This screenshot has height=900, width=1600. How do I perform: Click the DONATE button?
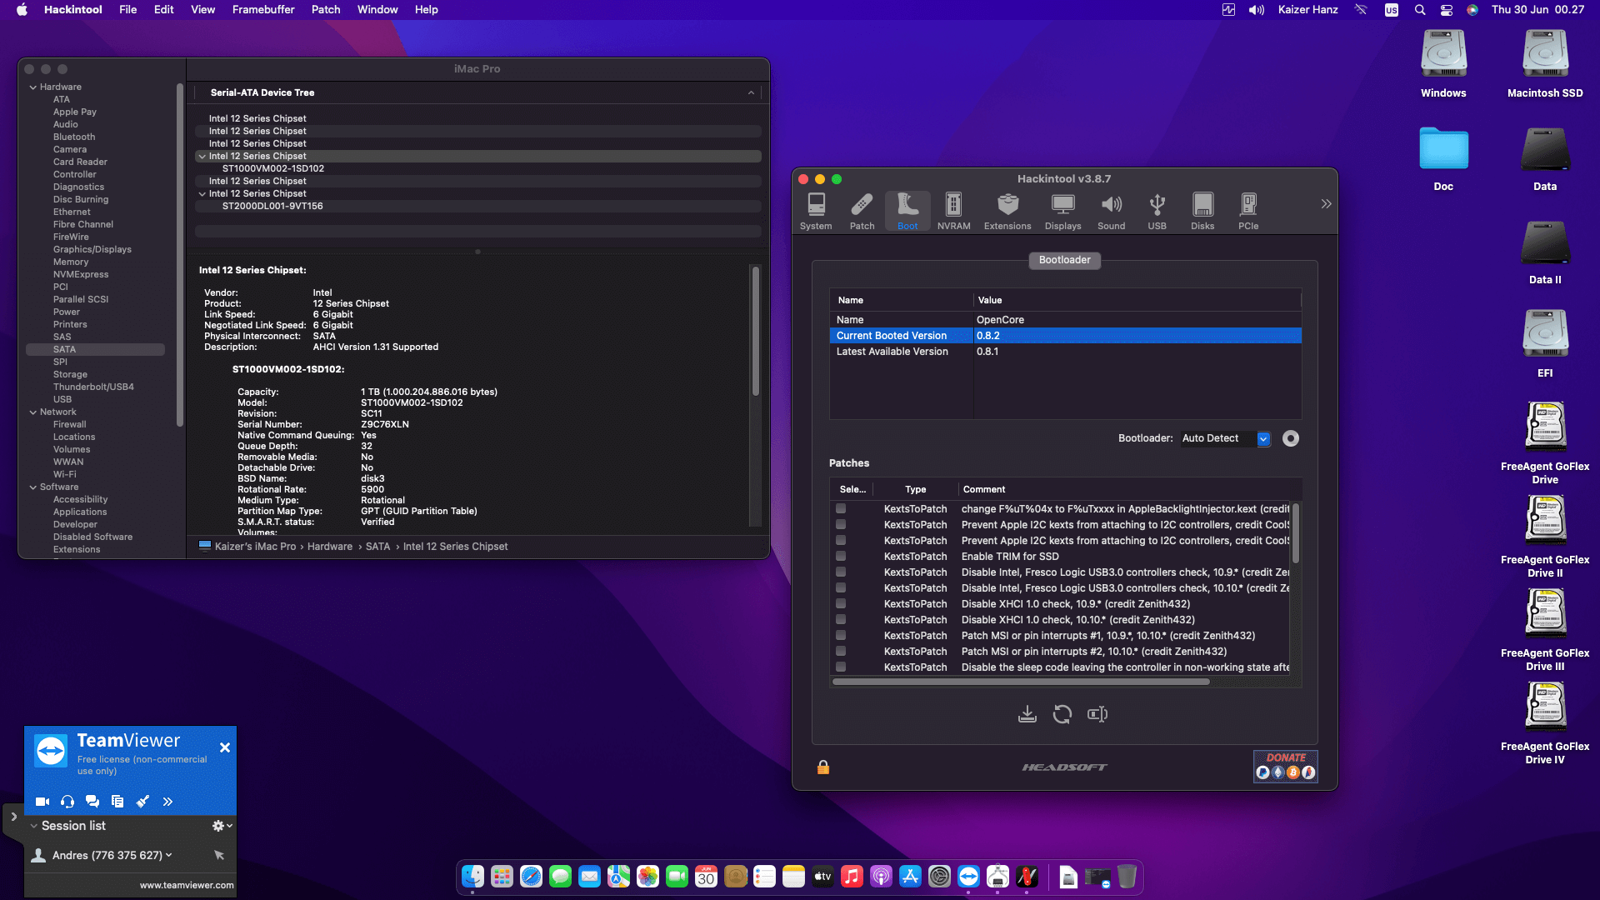tap(1285, 766)
